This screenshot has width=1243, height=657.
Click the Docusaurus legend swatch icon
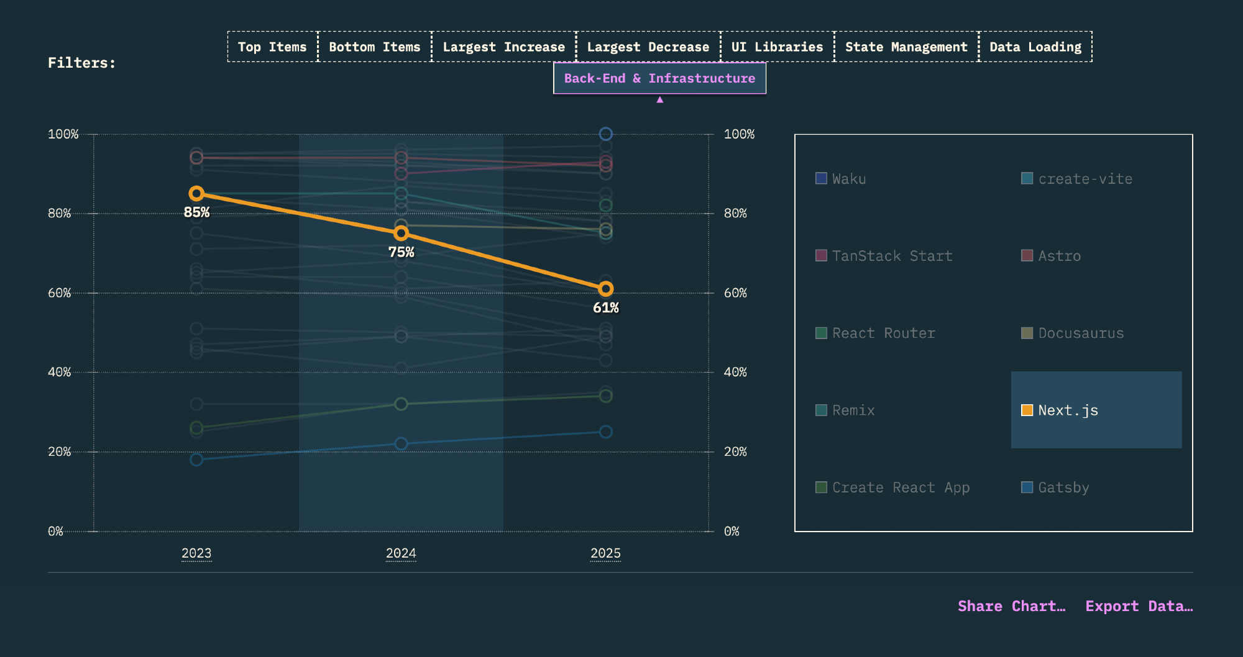(1027, 333)
